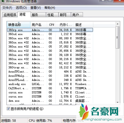Image resolution: width=124 pixels, height=123 pixels.
Task: Switch to the 应用程序 tab
Action: pyautogui.click(x=10, y=15)
